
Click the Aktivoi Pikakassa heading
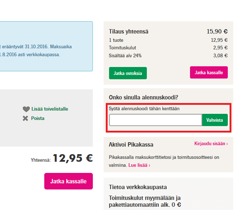pyautogui.click(x=131, y=144)
